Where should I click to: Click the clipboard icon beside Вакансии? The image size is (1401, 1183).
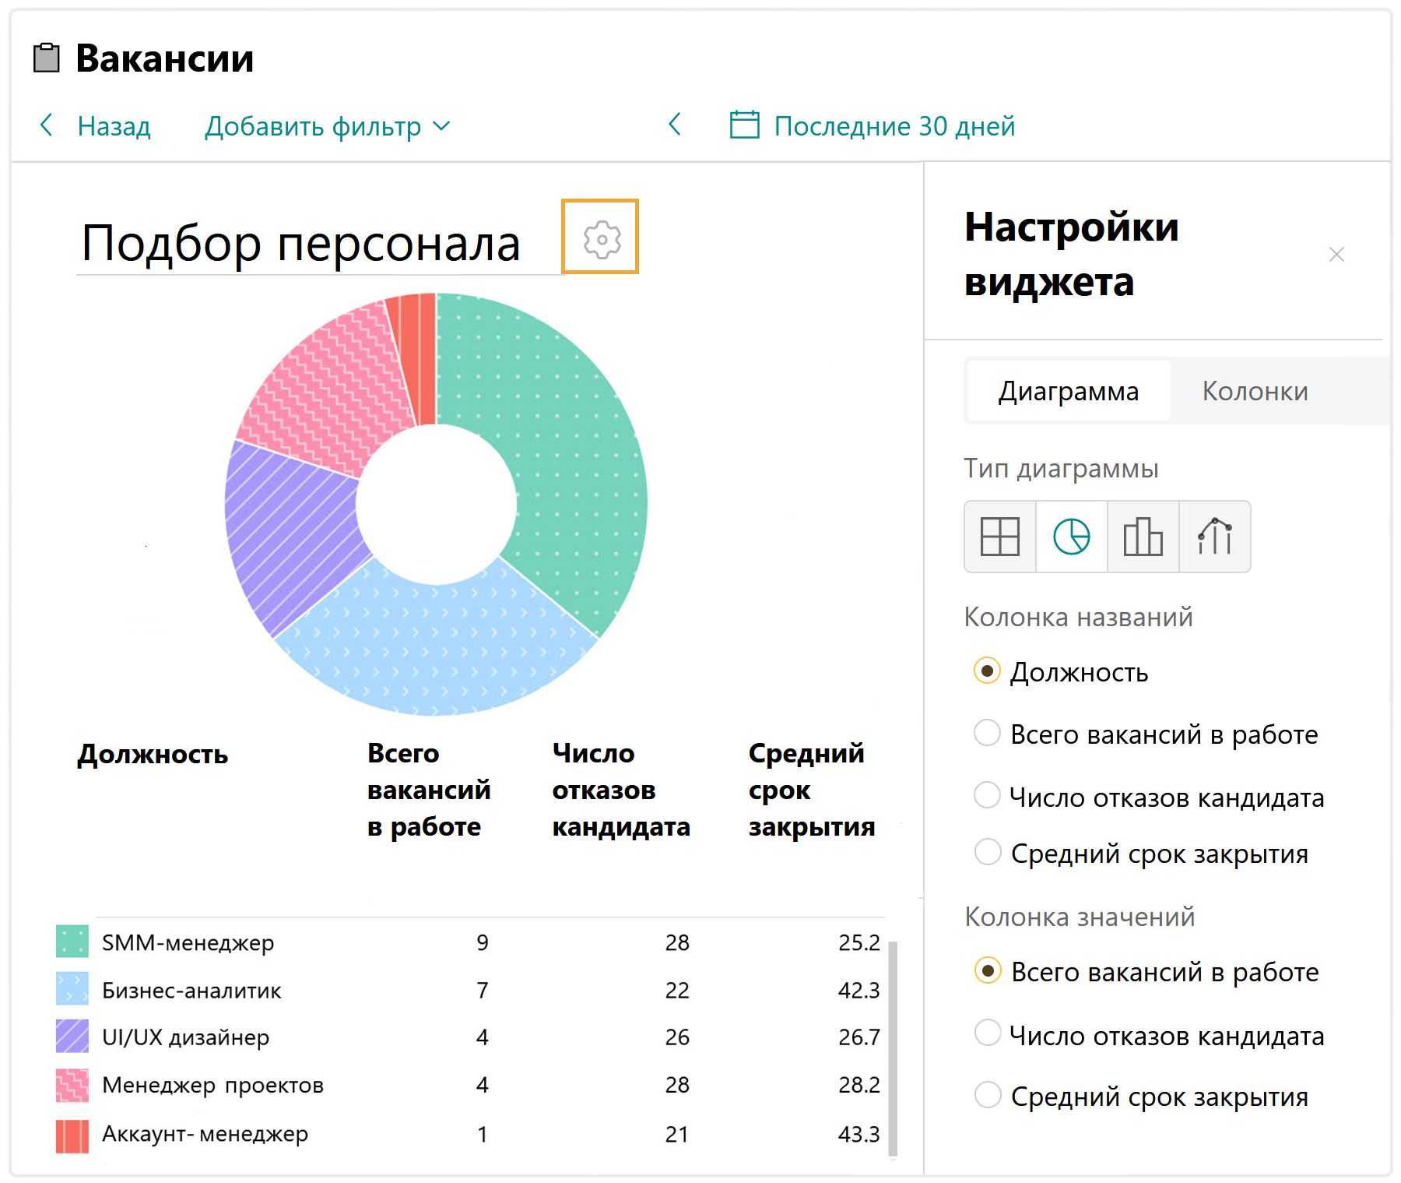tap(47, 58)
